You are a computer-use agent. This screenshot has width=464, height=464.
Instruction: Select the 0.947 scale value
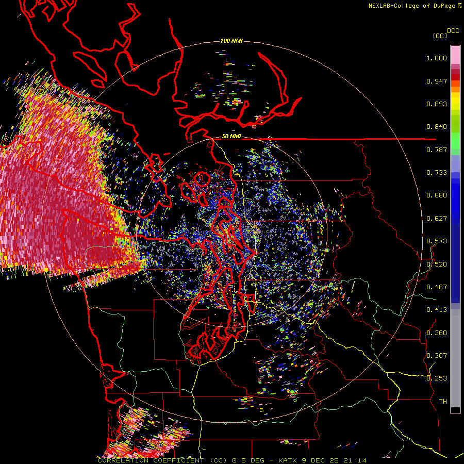(437, 81)
